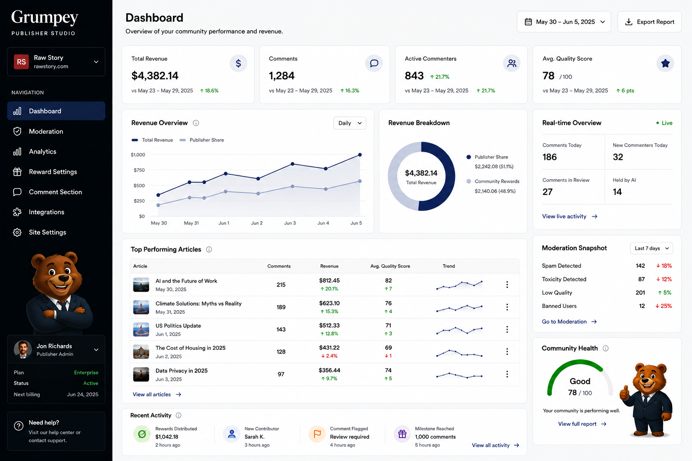Open the Last 7 days dropdown in Moderation Snapshot
Image resolution: width=692 pixels, height=461 pixels.
tap(651, 248)
